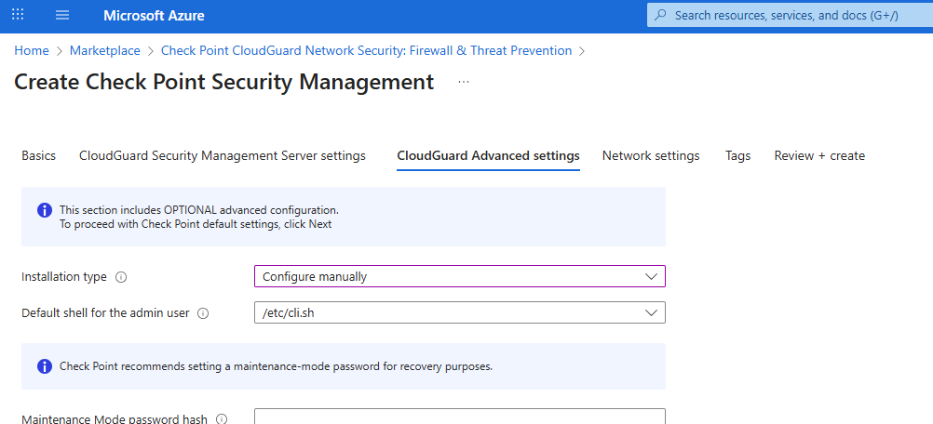Click in the Search resources, services, and docs box

(x=791, y=16)
